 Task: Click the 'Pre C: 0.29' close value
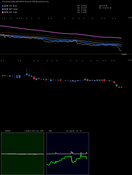[x=82, y=12]
